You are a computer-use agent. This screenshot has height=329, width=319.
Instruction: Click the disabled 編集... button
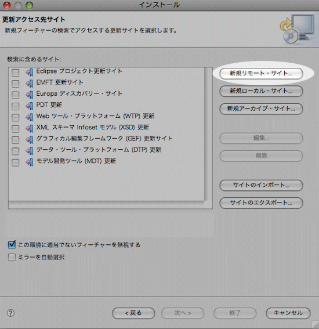(x=261, y=138)
